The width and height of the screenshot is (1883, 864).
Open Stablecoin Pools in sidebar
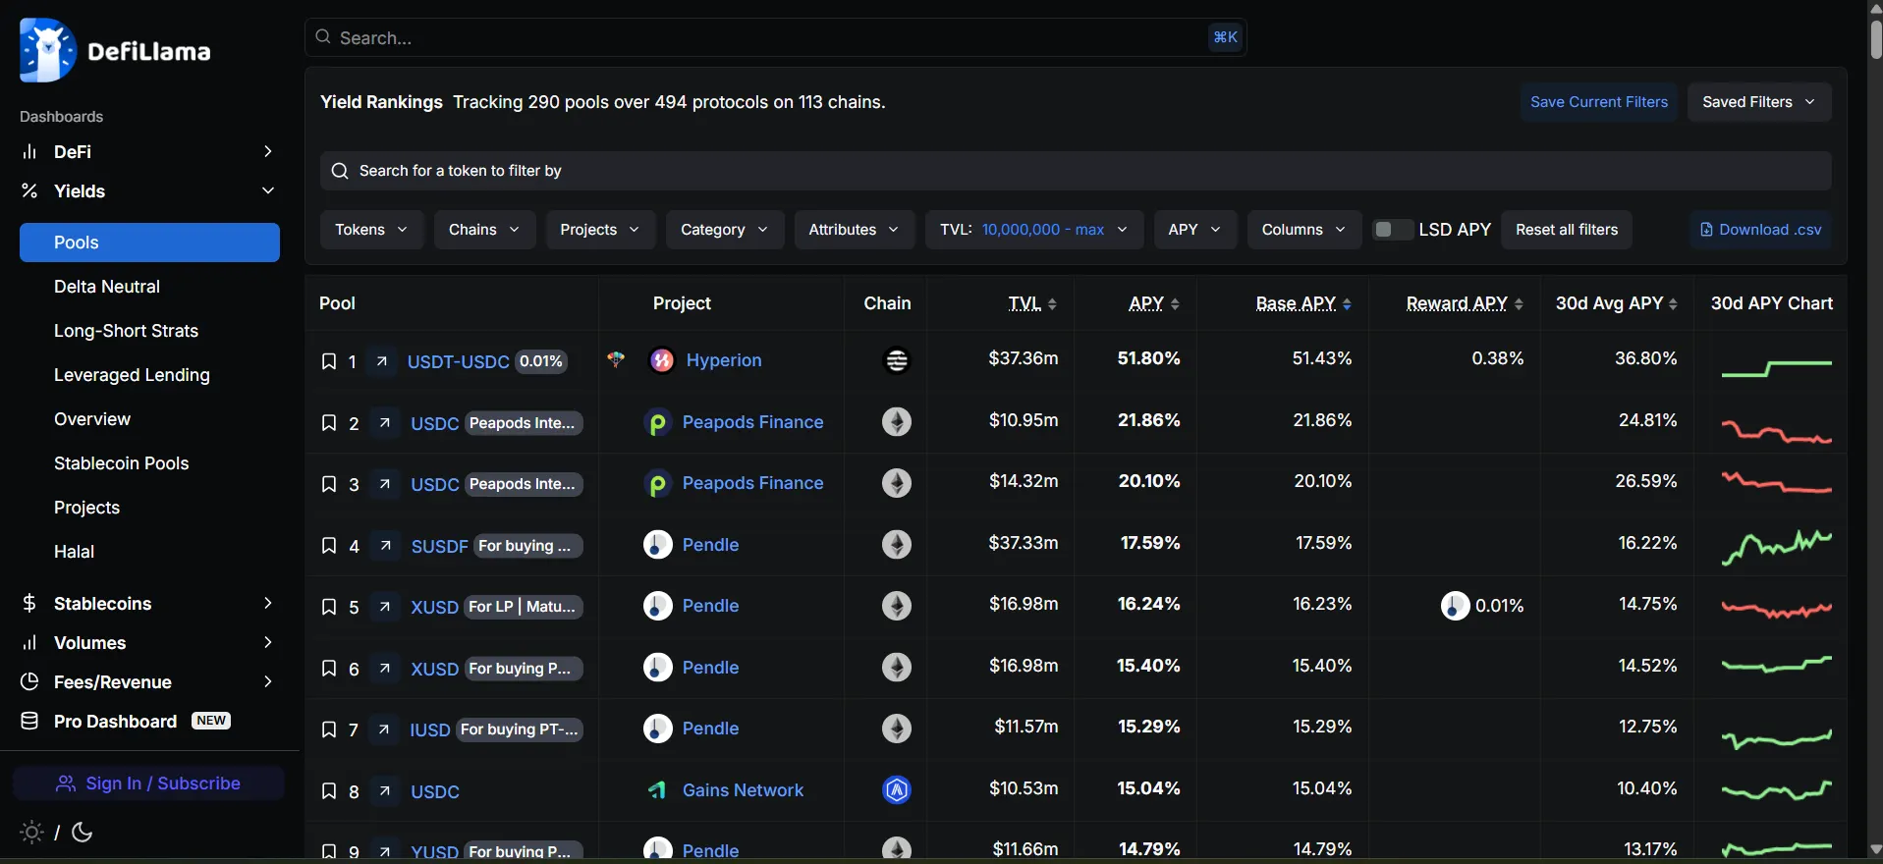click(x=121, y=463)
